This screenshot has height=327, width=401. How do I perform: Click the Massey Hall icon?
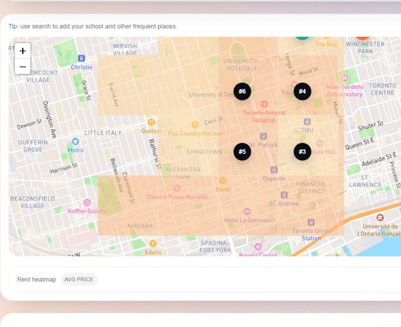(x=320, y=143)
